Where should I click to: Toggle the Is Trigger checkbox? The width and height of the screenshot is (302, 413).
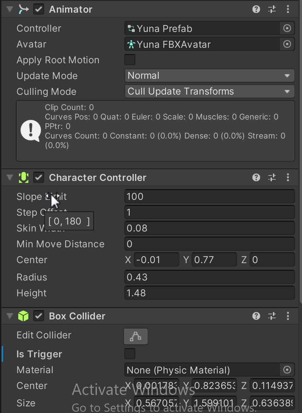(130, 354)
